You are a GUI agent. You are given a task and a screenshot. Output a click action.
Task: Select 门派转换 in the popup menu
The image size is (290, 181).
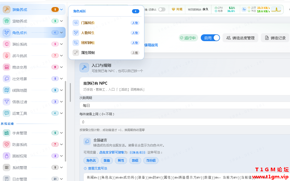[106, 23]
